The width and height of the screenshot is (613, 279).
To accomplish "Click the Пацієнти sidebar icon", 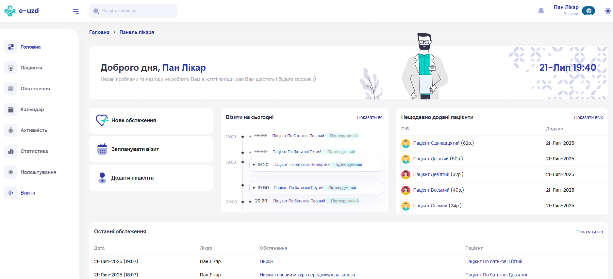I will [11, 68].
